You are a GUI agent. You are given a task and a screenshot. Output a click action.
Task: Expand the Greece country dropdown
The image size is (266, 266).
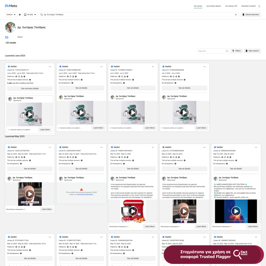pos(11,15)
